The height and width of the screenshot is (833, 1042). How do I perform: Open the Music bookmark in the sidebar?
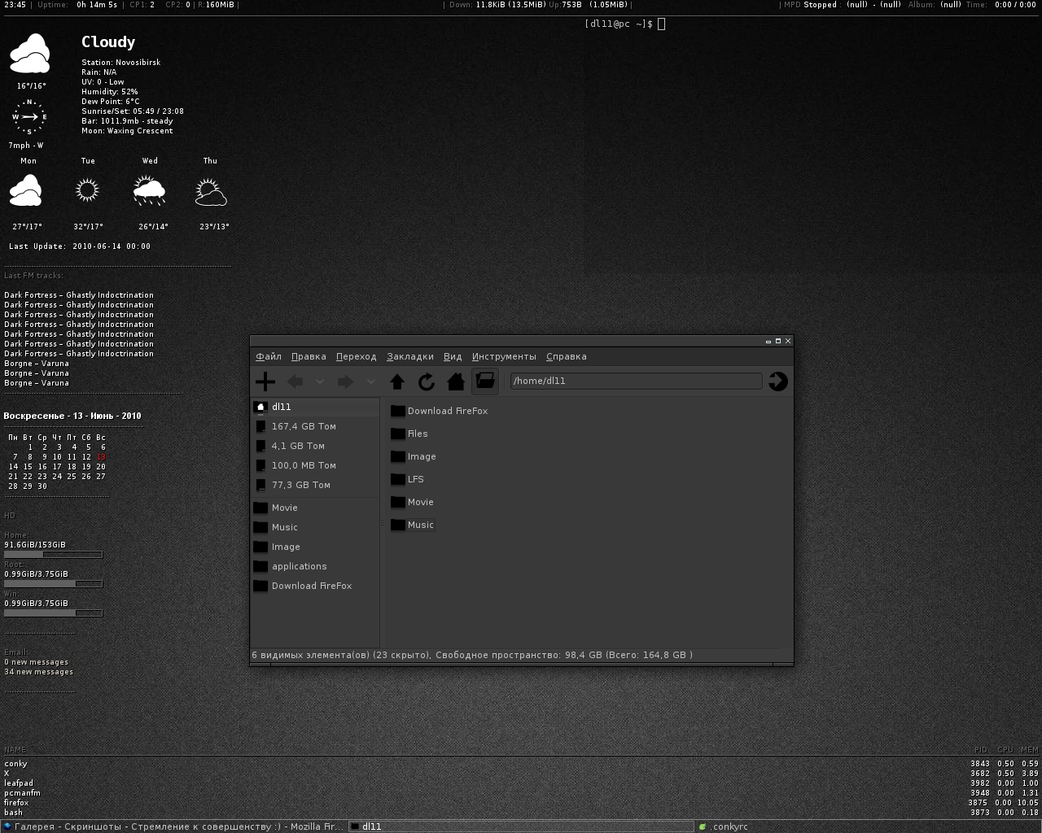(316, 527)
